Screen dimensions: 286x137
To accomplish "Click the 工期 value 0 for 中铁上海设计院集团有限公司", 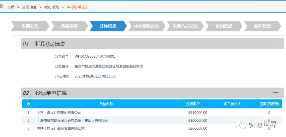I will tap(269, 113).
